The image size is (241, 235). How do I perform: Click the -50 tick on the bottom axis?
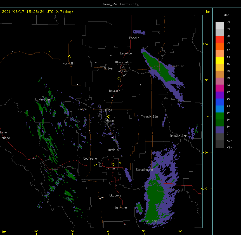(71, 231)
